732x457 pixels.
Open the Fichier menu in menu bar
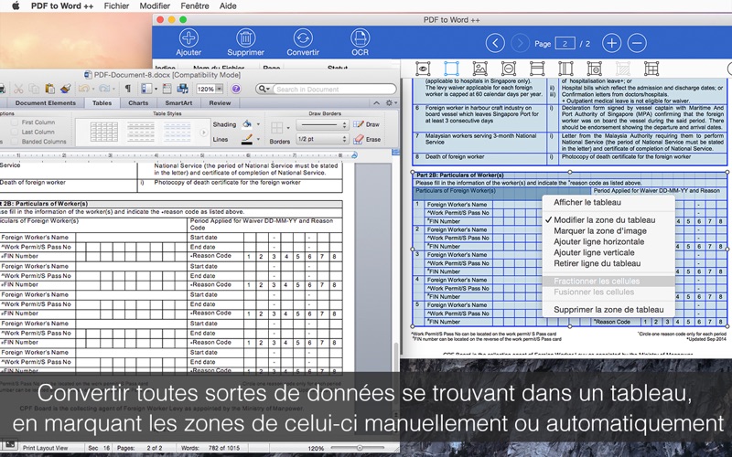click(117, 6)
